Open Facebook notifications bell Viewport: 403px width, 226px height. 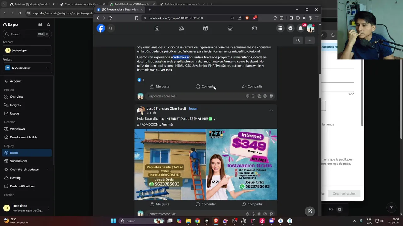pyautogui.click(x=301, y=28)
